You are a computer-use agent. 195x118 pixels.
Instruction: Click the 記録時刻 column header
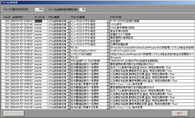point(18,17)
